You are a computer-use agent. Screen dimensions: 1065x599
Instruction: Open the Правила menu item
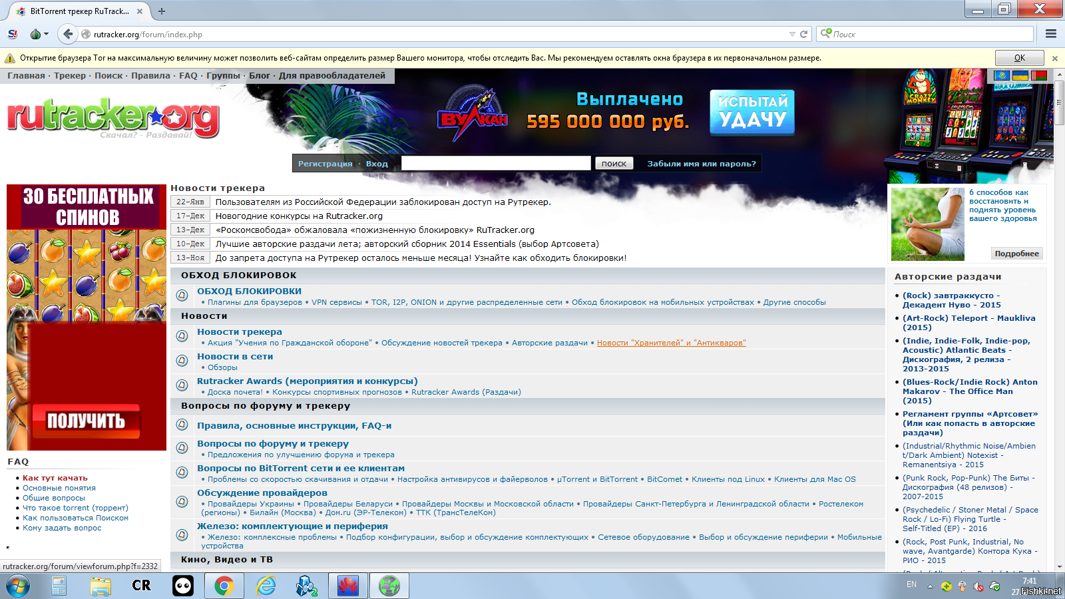[x=150, y=76]
